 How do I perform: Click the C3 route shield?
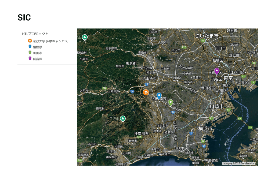pyautogui.click(x=254, y=63)
